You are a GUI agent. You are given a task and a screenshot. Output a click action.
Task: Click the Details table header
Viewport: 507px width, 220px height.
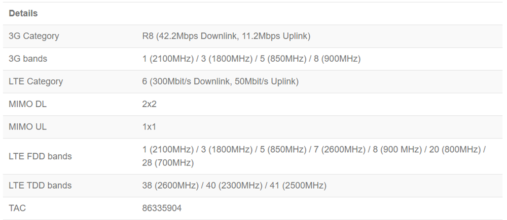tap(23, 13)
